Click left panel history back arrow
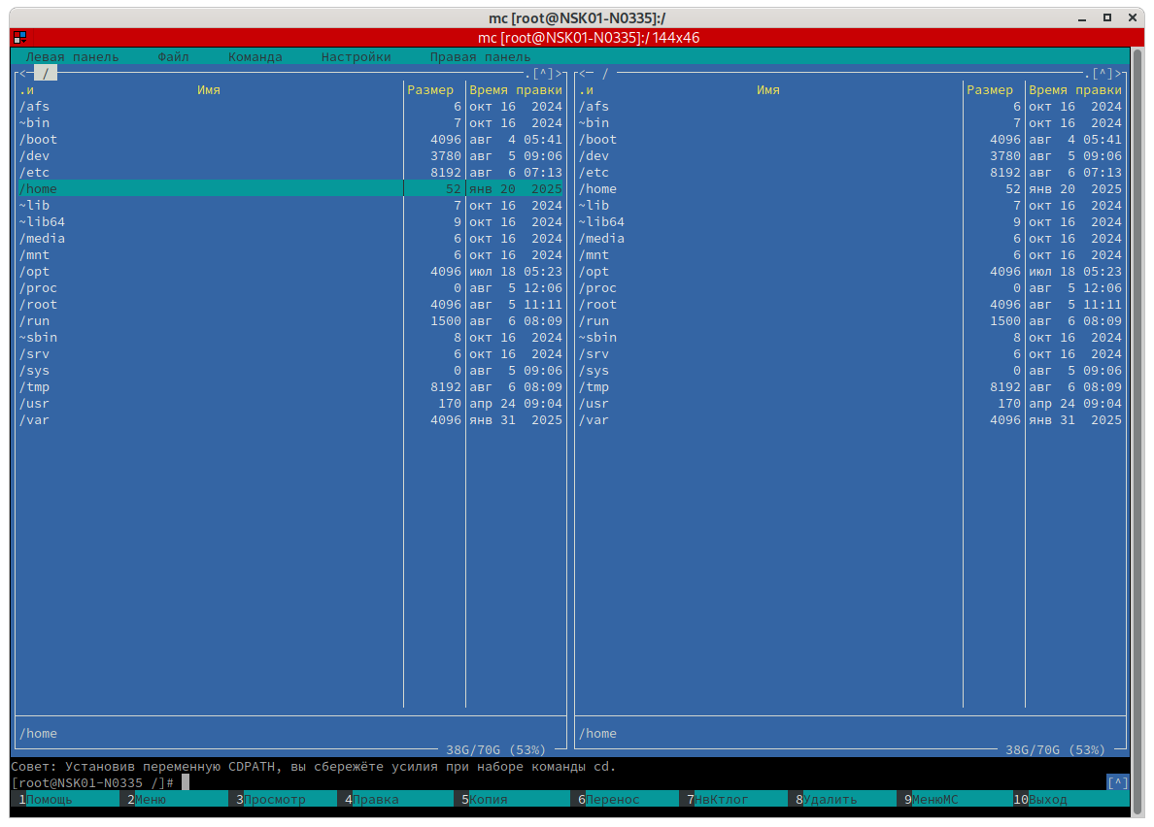 (x=21, y=74)
